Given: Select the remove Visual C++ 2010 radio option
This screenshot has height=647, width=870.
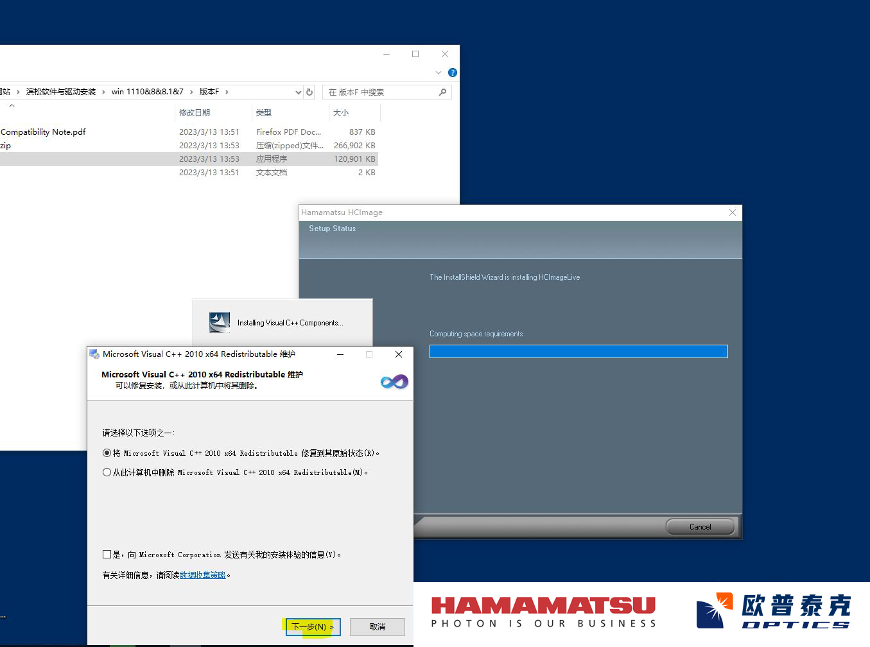Looking at the screenshot, I should (x=107, y=472).
